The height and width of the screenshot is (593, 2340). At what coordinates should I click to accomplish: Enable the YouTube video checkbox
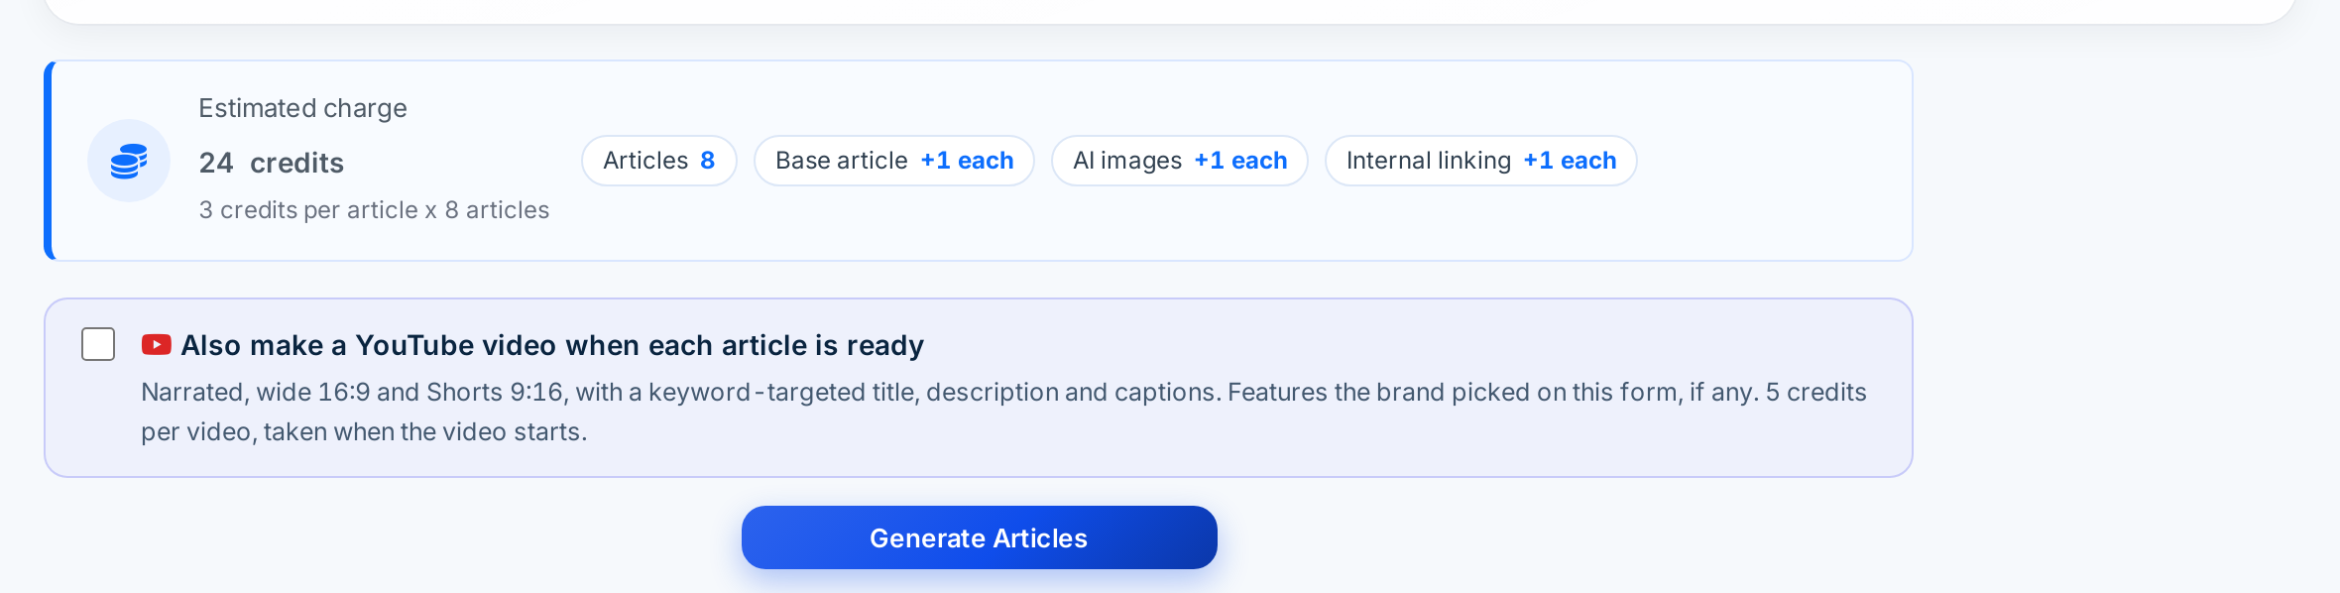pos(98,344)
